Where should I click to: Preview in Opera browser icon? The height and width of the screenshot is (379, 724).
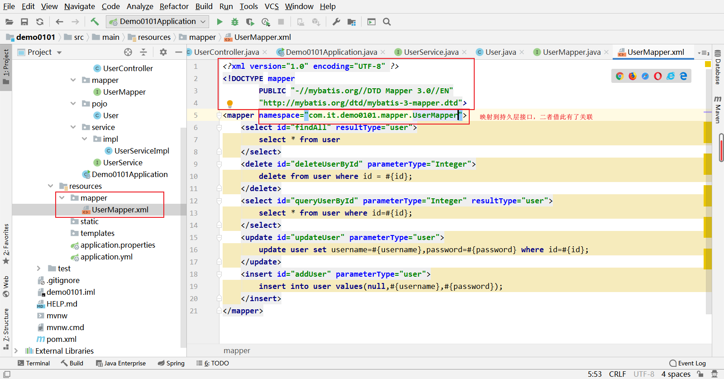click(x=658, y=76)
